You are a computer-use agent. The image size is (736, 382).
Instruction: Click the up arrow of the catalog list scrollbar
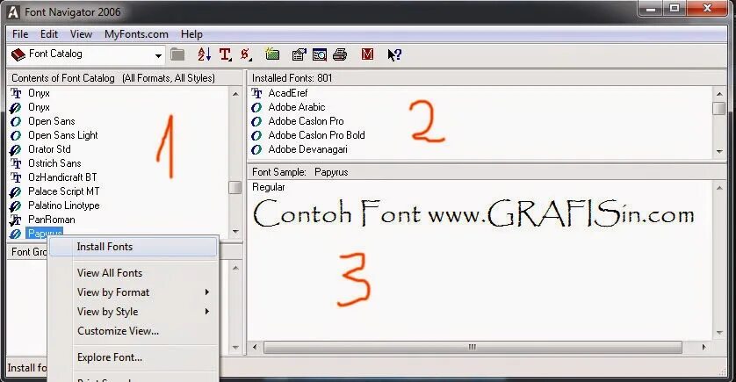tap(235, 93)
